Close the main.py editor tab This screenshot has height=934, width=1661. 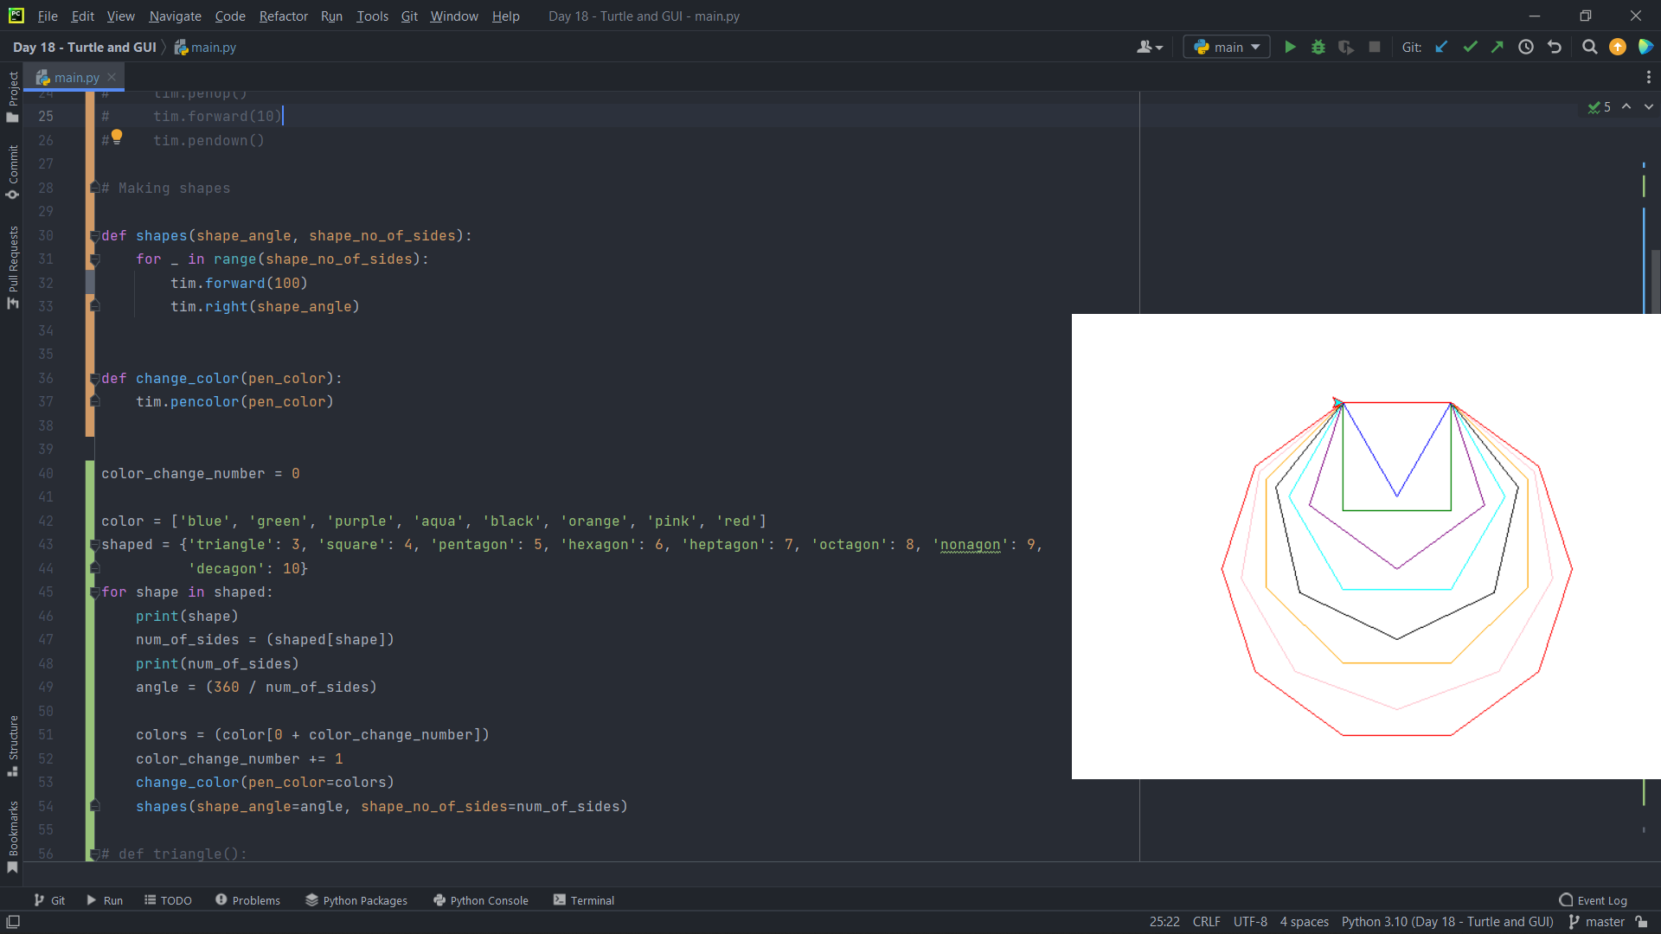[x=112, y=77]
